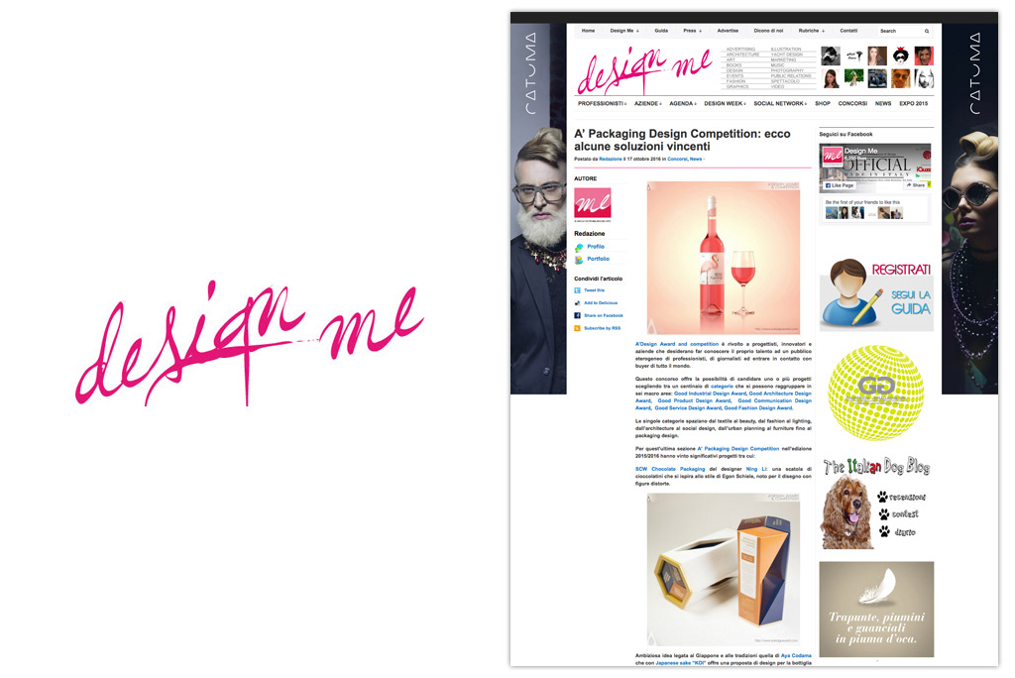Click the Facebook Like Page button
This screenshot has width=1015, height=678.
click(x=839, y=185)
